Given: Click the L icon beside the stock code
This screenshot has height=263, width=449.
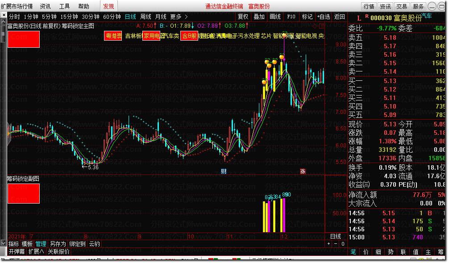Looking at the screenshot, I should [x=359, y=18].
